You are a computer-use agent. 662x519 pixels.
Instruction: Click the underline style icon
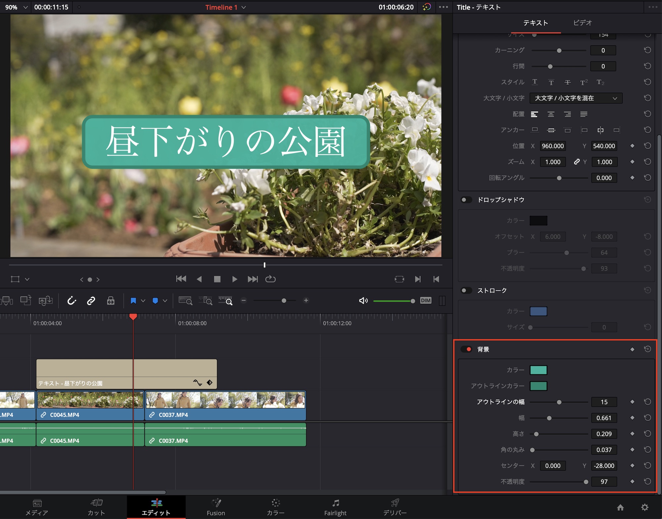(x=535, y=82)
